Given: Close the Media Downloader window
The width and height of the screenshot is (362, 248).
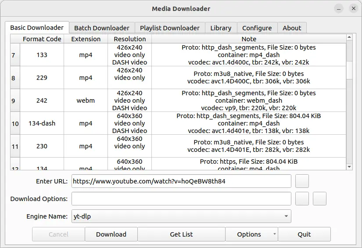Looking at the screenshot, I should 353,9.
